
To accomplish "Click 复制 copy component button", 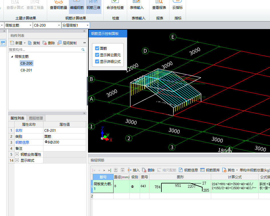I will 34,43.
